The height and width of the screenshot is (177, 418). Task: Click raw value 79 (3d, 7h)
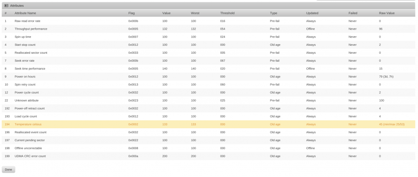click(386, 77)
